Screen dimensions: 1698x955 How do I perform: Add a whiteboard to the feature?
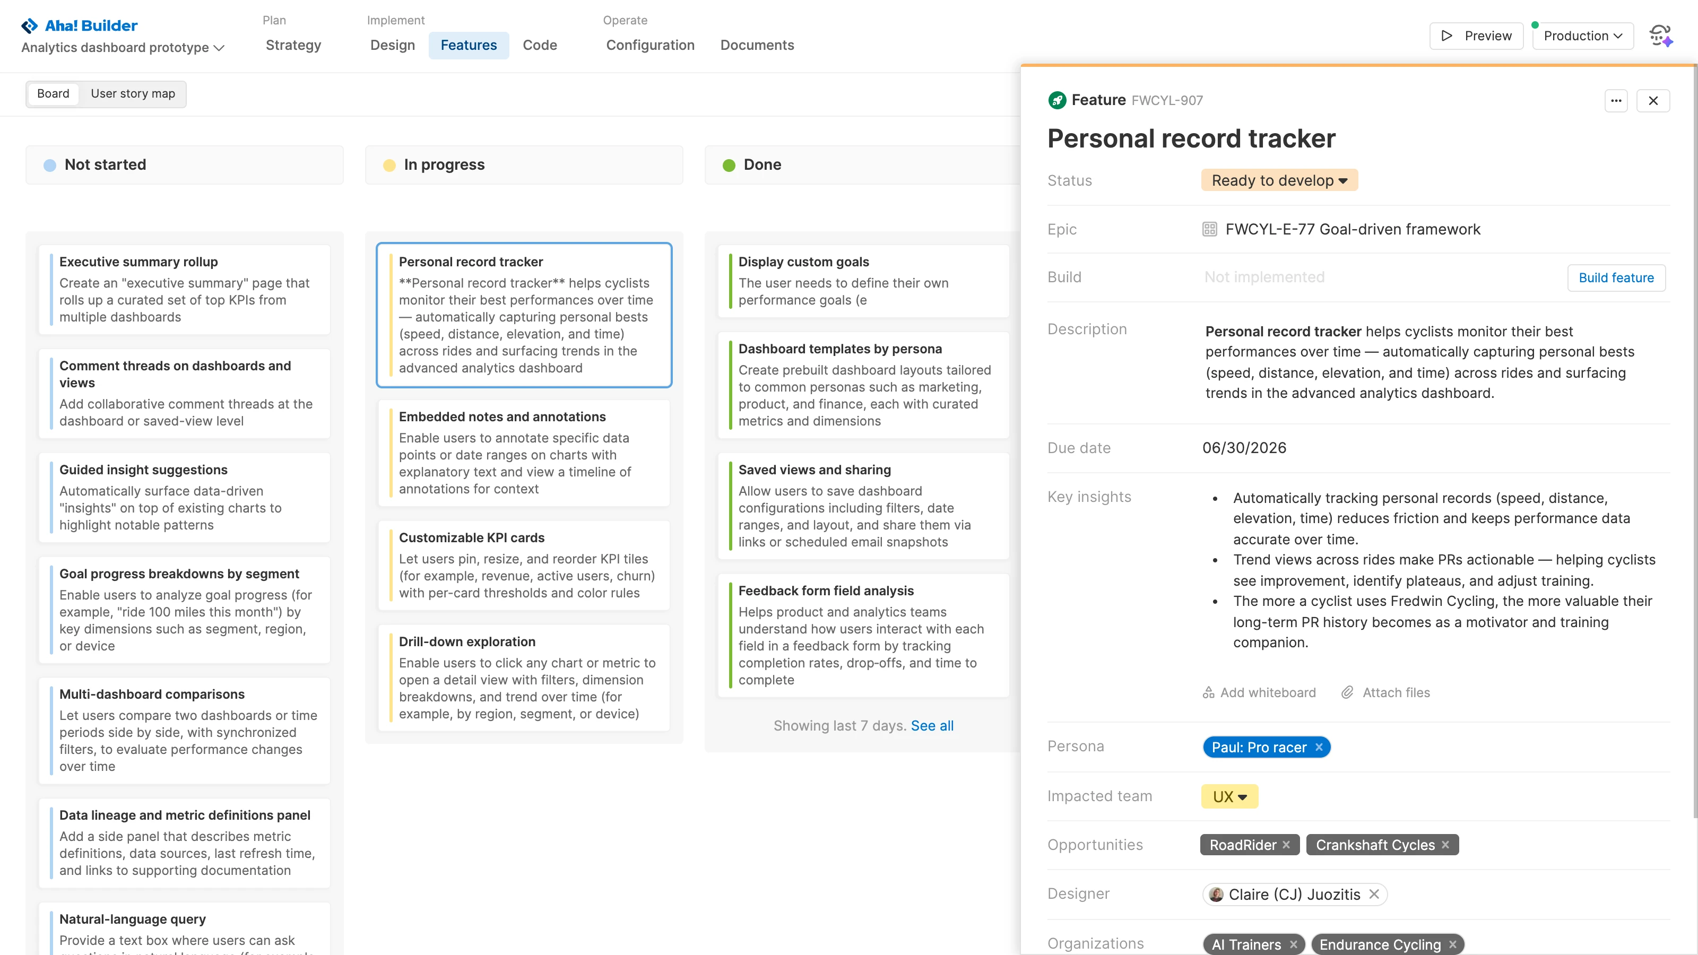pos(1259,692)
